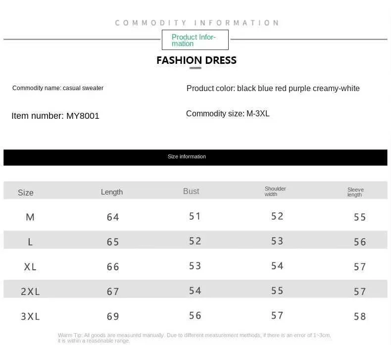
Task: Click the Commodity name casual sweater text
Action: [x=58, y=88]
